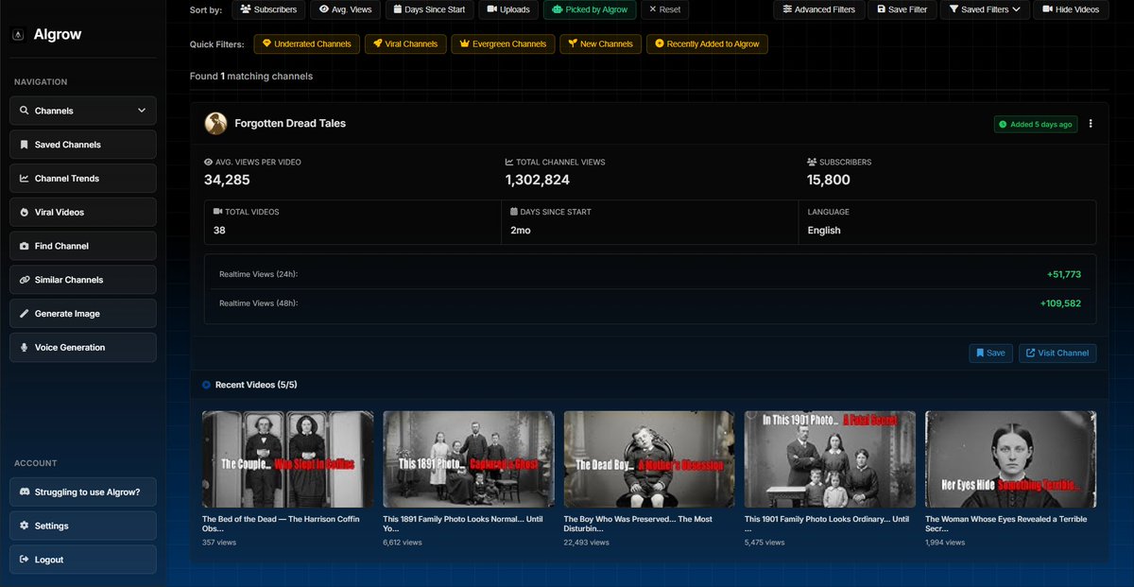Click Language value English

(x=824, y=230)
